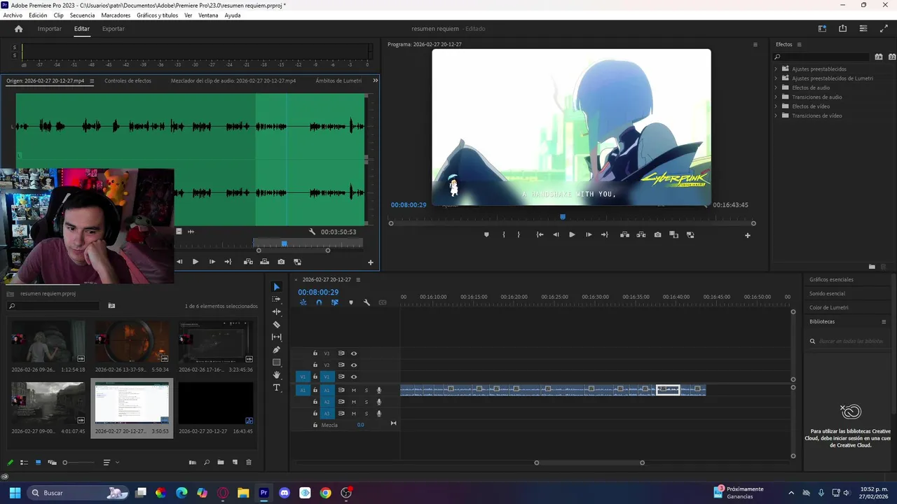Switch to Ámbitos de Lumetri tab
Viewport: 897px width, 504px height.
[338, 80]
